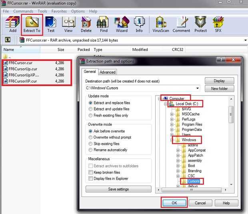The image size is (248, 214).
Task: Launch the Wizard toolbar icon
Action: [x=122, y=24]
